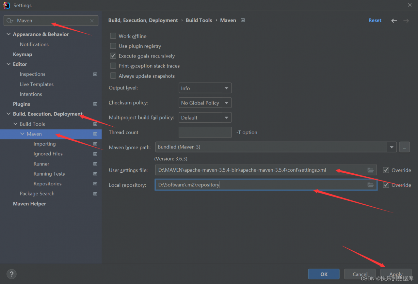Collapse Build, Execution, Deployment section

click(x=8, y=114)
